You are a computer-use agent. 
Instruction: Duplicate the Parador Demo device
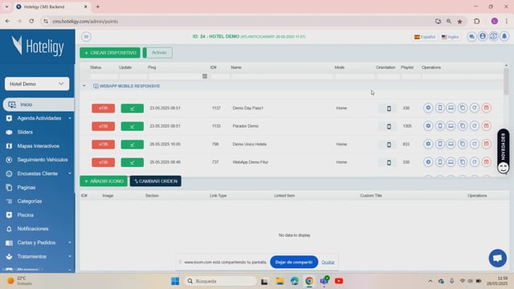pos(463,126)
